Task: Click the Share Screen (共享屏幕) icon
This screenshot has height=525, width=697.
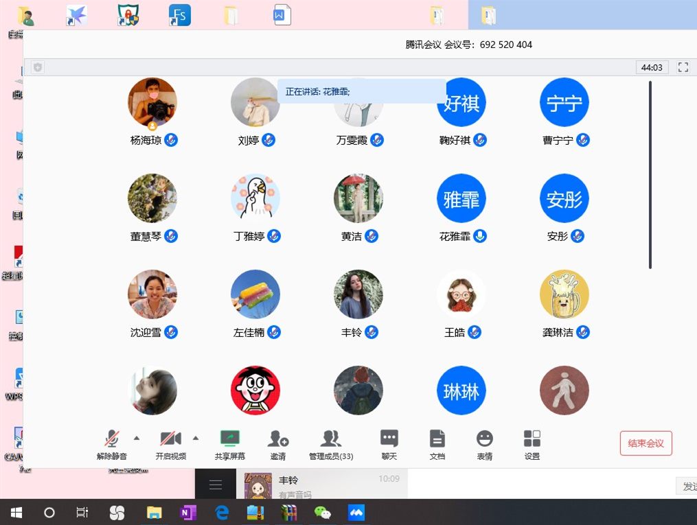Action: point(229,439)
